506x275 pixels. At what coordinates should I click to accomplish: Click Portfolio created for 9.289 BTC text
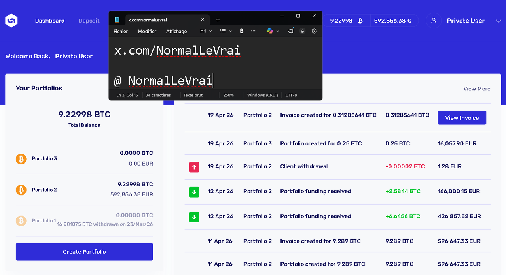322,264
